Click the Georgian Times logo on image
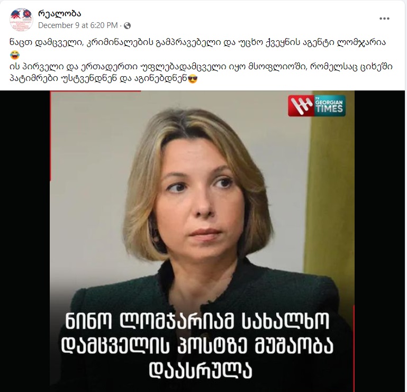407x392 pixels. (316, 106)
